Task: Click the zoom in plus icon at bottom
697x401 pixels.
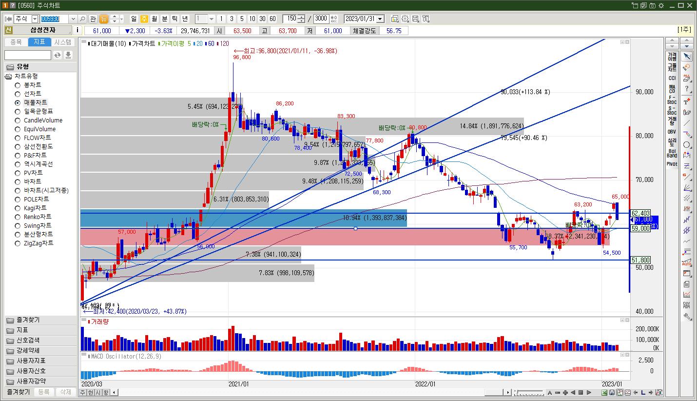Action: click(565, 393)
